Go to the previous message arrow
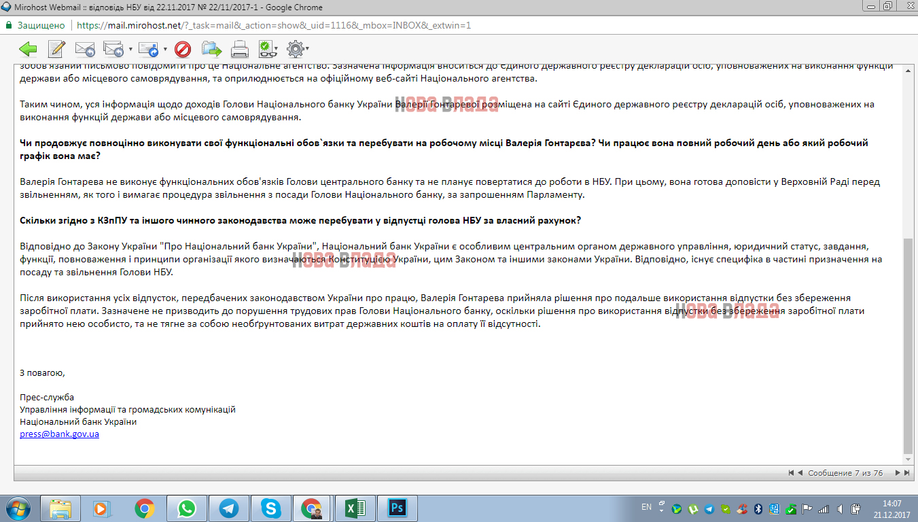The width and height of the screenshot is (918, 522). pos(800,472)
